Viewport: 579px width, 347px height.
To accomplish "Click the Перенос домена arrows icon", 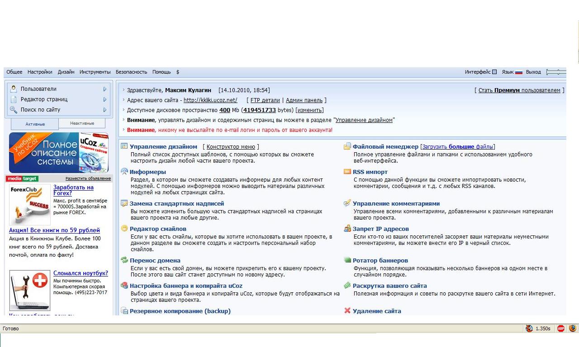I will coord(124,260).
